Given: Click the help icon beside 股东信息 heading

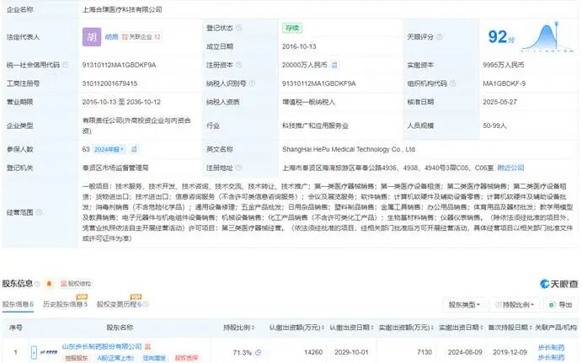Looking at the screenshot, I should click(x=37, y=284).
